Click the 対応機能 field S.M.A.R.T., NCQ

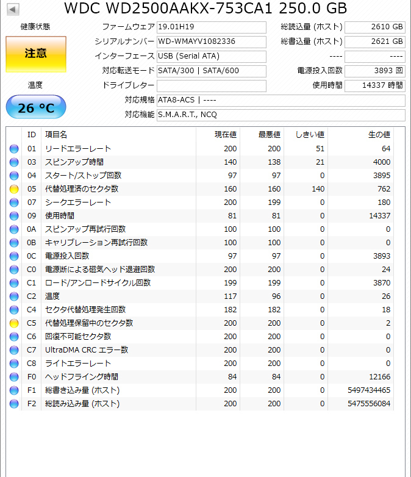click(281, 115)
